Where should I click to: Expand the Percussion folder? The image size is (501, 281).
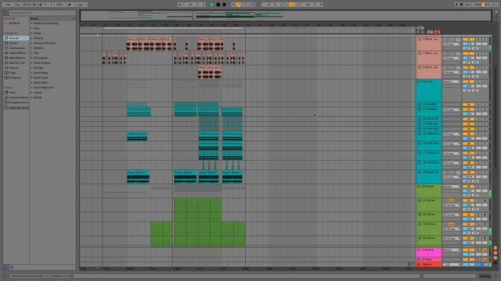coord(32,58)
